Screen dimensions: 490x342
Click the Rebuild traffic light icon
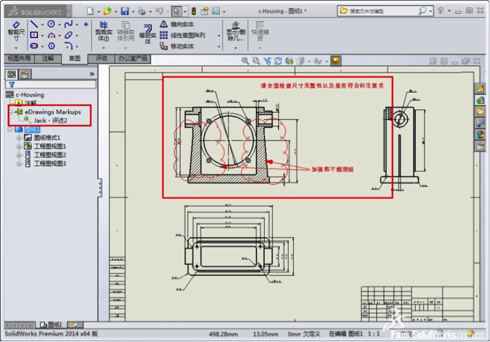(x=194, y=11)
